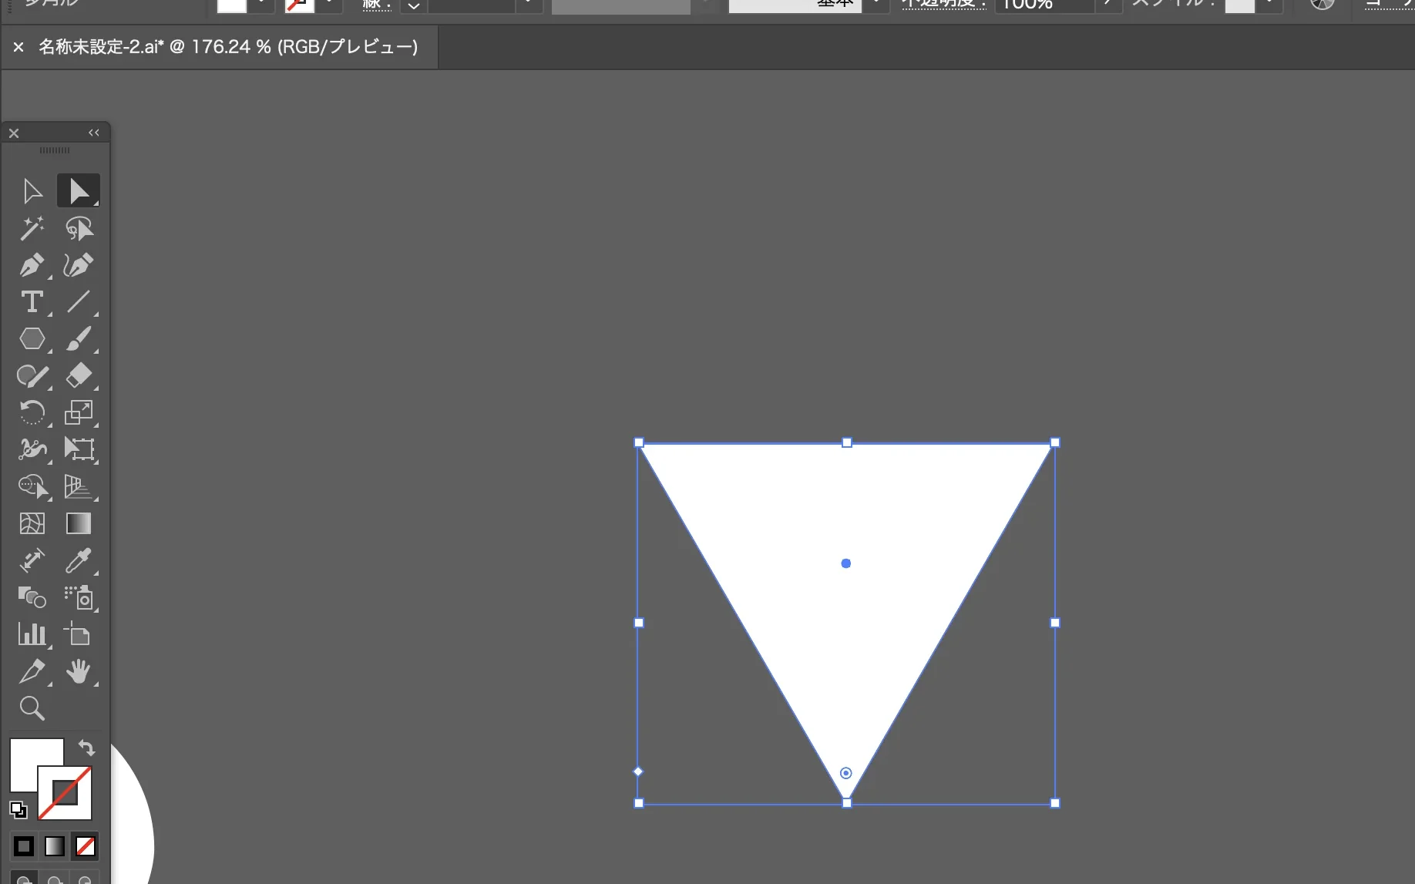Select the Eraser tool
Viewport: 1415px width, 884px height.
pyautogui.click(x=78, y=375)
